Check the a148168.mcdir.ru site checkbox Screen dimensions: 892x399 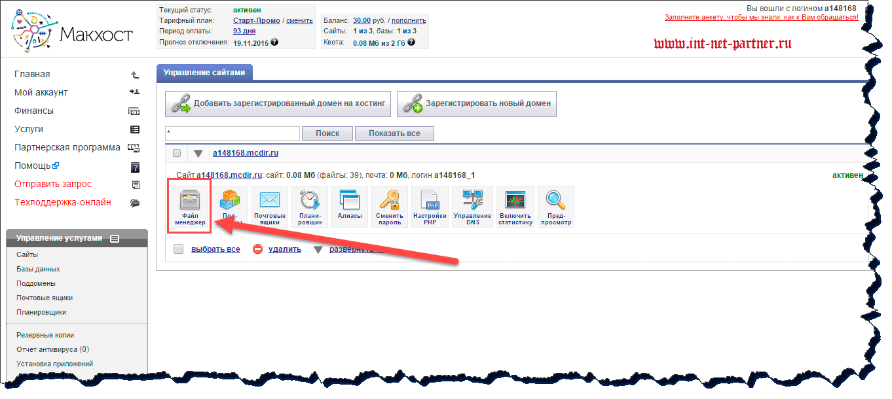point(177,153)
